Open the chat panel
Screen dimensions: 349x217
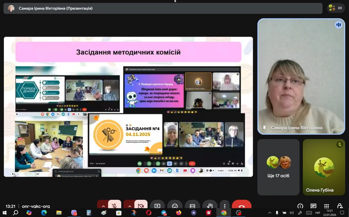click(x=313, y=206)
